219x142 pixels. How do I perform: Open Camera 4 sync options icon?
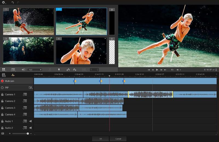(25, 114)
